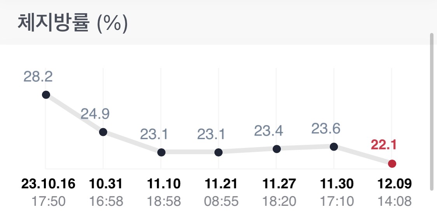
Task: Click the red 22.1 data point
Action: pyautogui.click(x=392, y=163)
